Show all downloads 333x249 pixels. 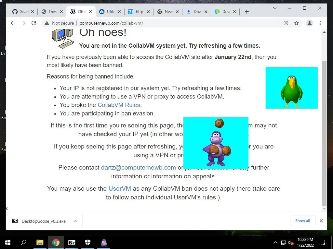point(303,221)
